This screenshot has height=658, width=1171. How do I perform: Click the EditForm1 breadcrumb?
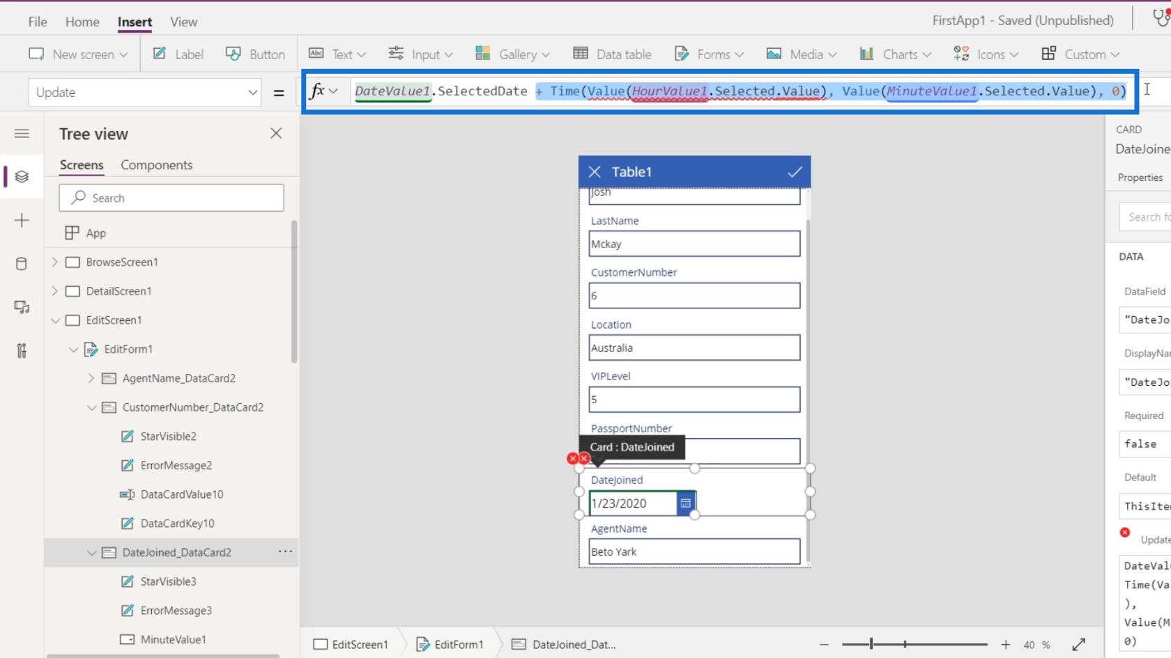450,645
